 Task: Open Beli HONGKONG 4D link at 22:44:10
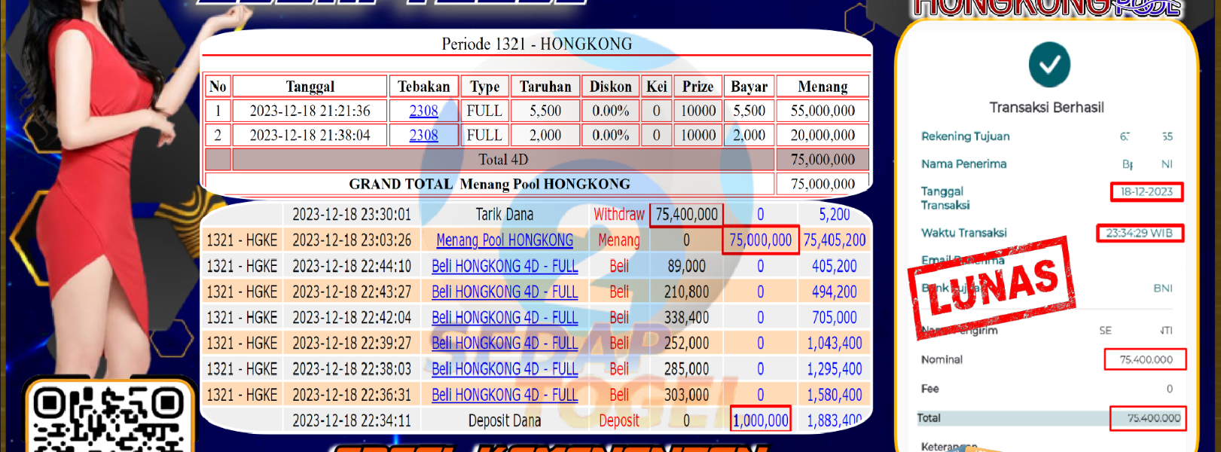pyautogui.click(x=505, y=266)
